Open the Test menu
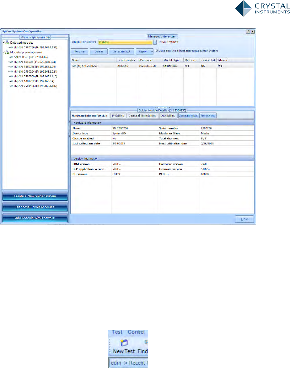This screenshot has height=368, width=290. click(x=117, y=332)
